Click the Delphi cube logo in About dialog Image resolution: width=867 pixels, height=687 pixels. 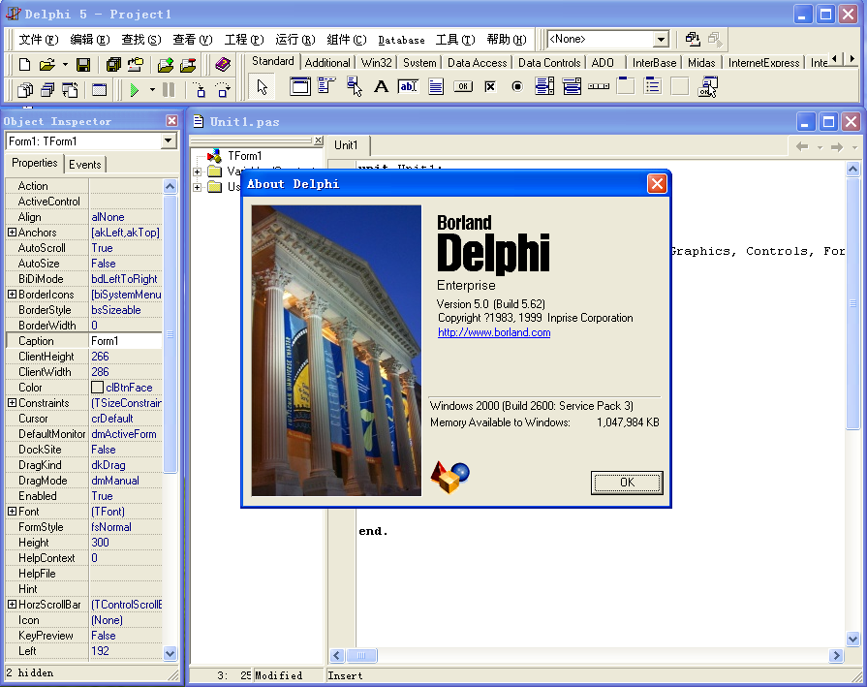450,477
